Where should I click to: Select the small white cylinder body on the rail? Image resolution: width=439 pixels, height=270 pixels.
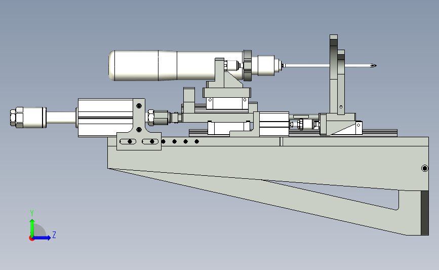274,124
